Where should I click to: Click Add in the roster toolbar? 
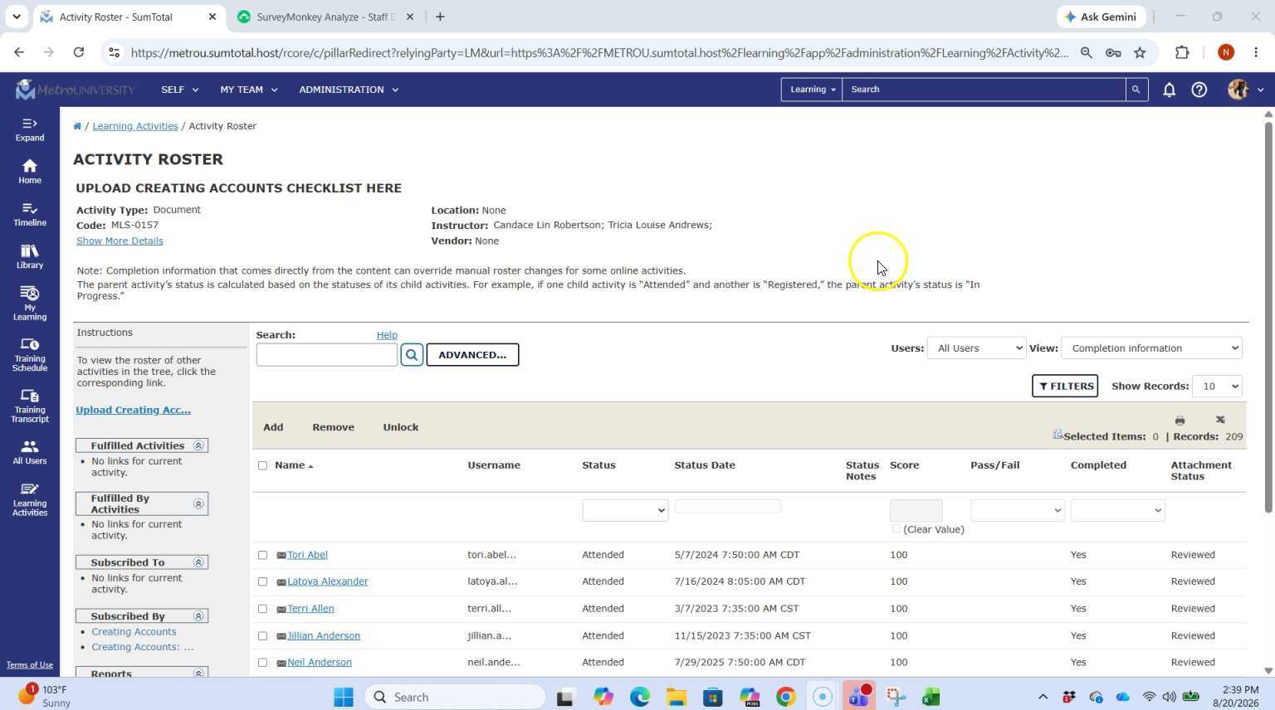coord(273,427)
